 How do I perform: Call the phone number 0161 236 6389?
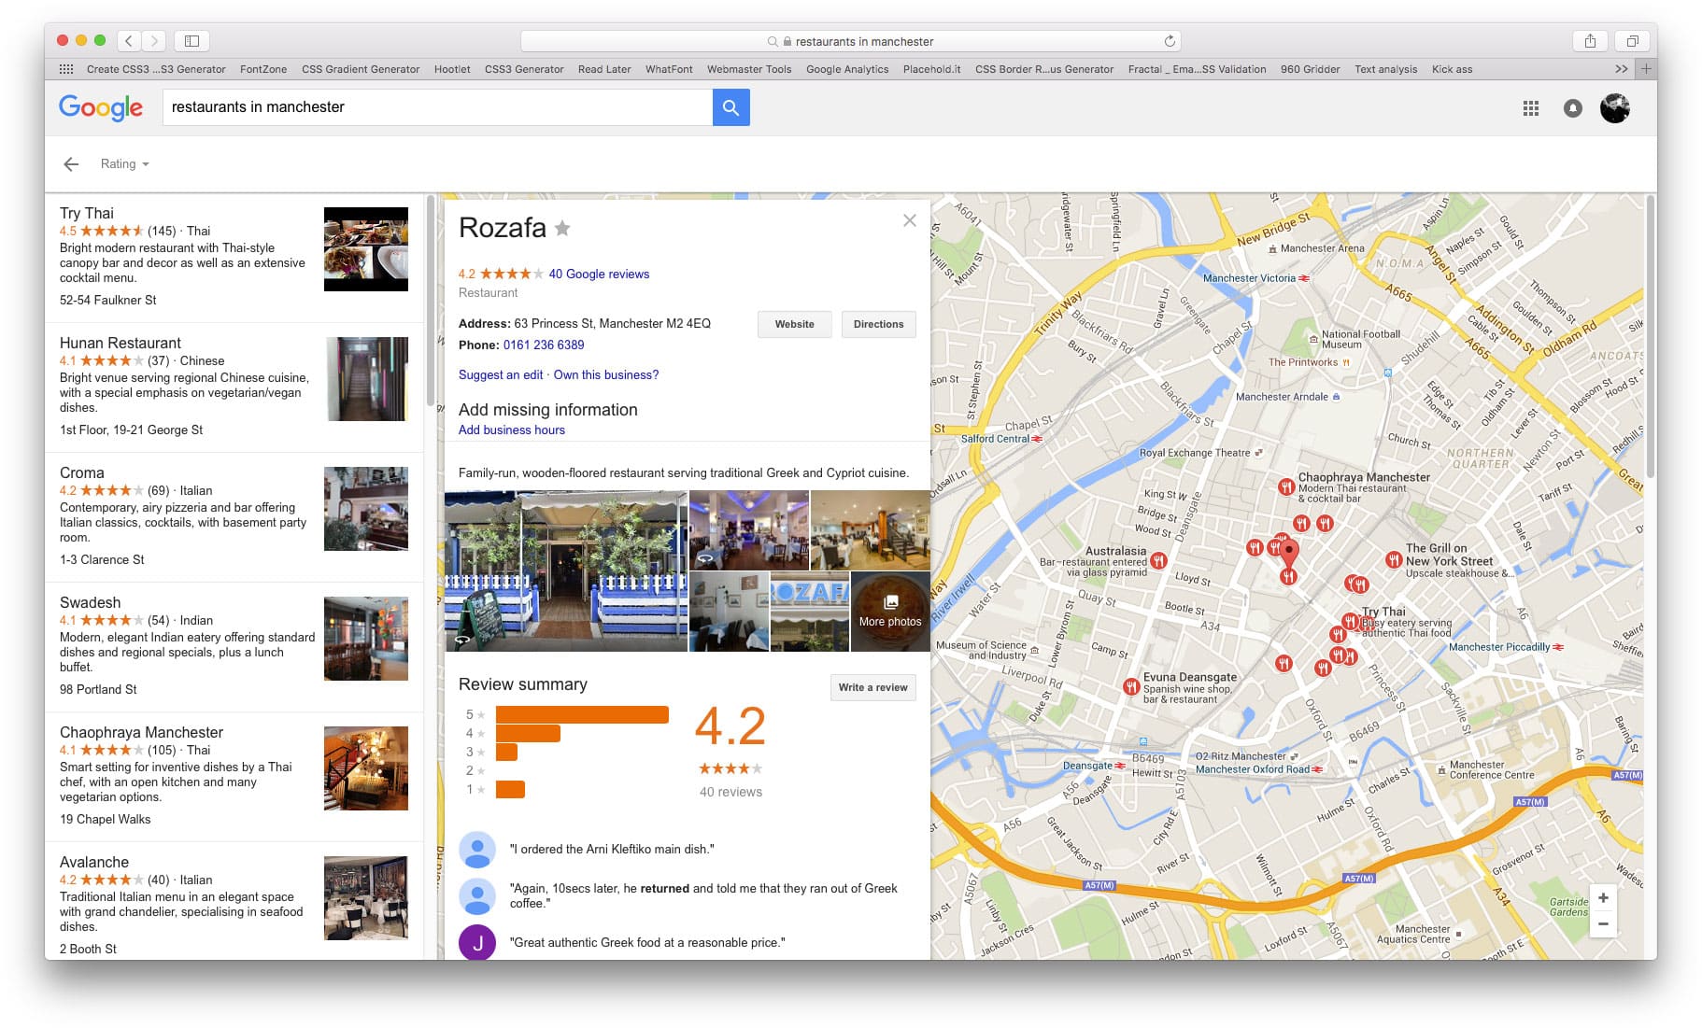[544, 345]
